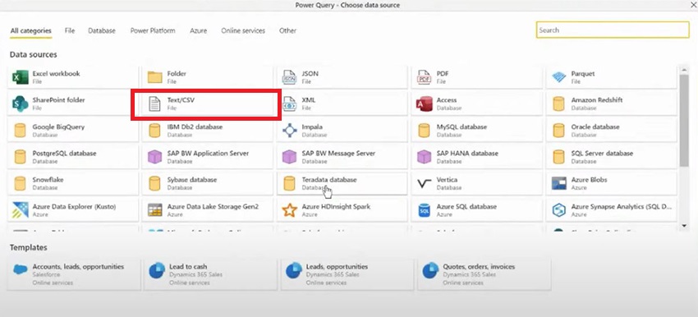Select the Impala icon
Image resolution: width=698 pixels, height=317 pixels.
[289, 131]
